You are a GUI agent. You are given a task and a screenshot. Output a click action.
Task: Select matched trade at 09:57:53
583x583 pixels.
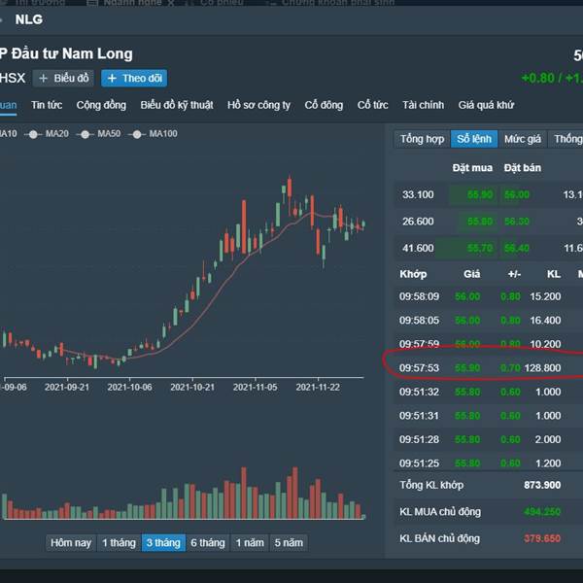pyautogui.click(x=489, y=368)
